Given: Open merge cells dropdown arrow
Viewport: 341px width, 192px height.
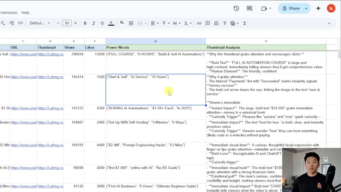Looking at the screenshot, I should click(146, 23).
